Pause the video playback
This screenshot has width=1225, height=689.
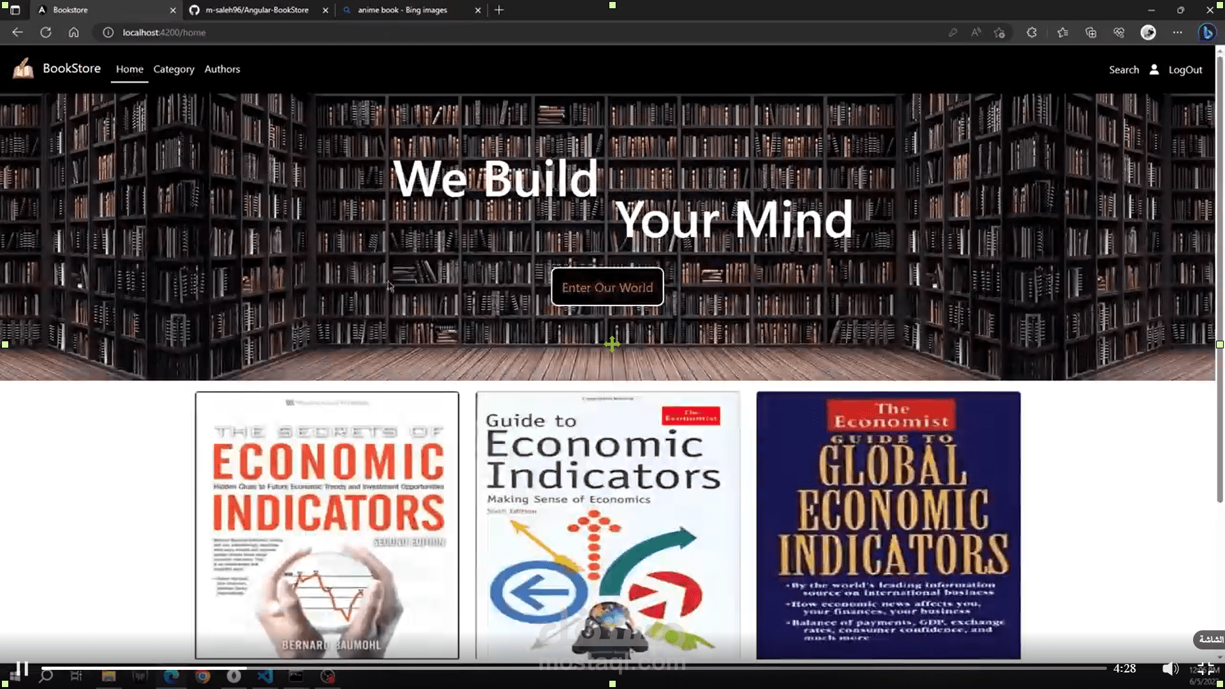(x=22, y=668)
